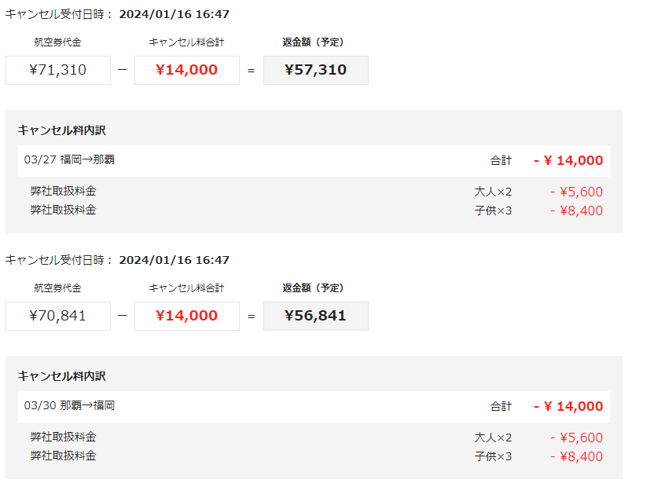Select the ¥57,310 refund amount box
Viewport: 654px width, 487px height.
(x=315, y=70)
